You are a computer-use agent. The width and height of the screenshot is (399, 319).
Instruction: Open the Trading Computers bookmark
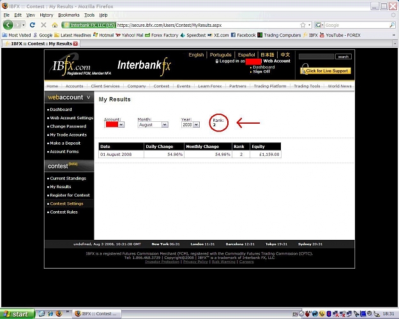pos(279,35)
